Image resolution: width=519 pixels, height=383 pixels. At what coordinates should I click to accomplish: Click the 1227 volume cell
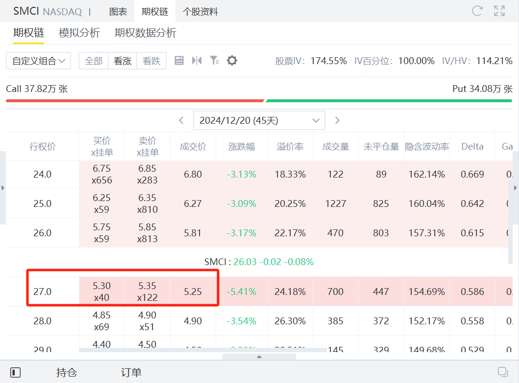pos(336,203)
